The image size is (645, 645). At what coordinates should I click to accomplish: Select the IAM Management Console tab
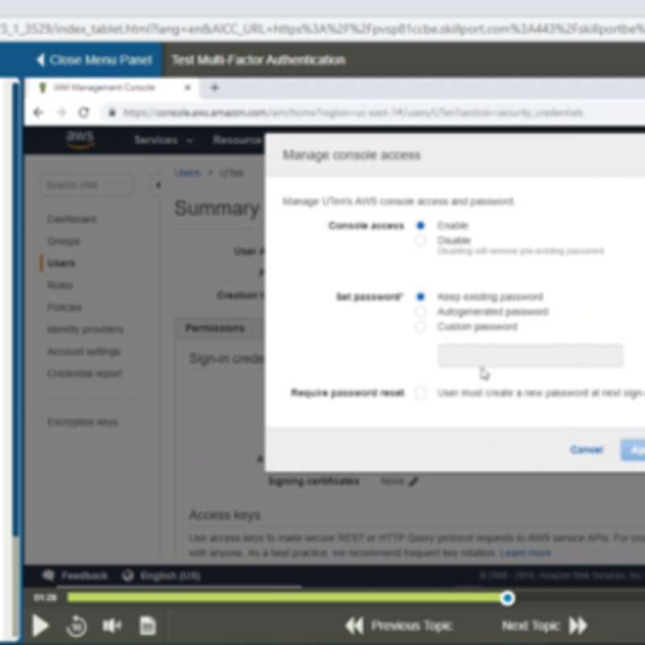coord(112,88)
